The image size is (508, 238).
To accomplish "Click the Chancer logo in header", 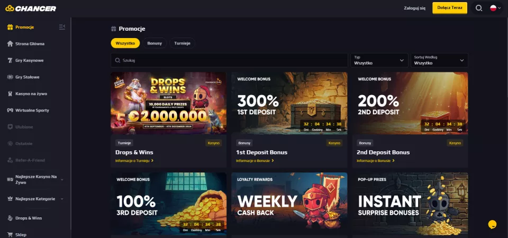I will coord(31,8).
